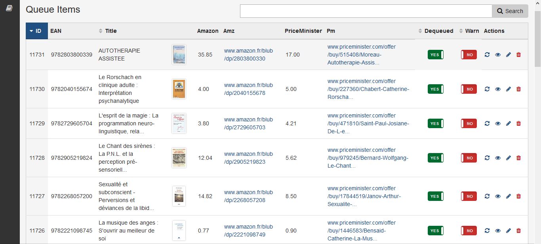
Task: Select the refresh icon for item 11726
Action: [x=487, y=231]
